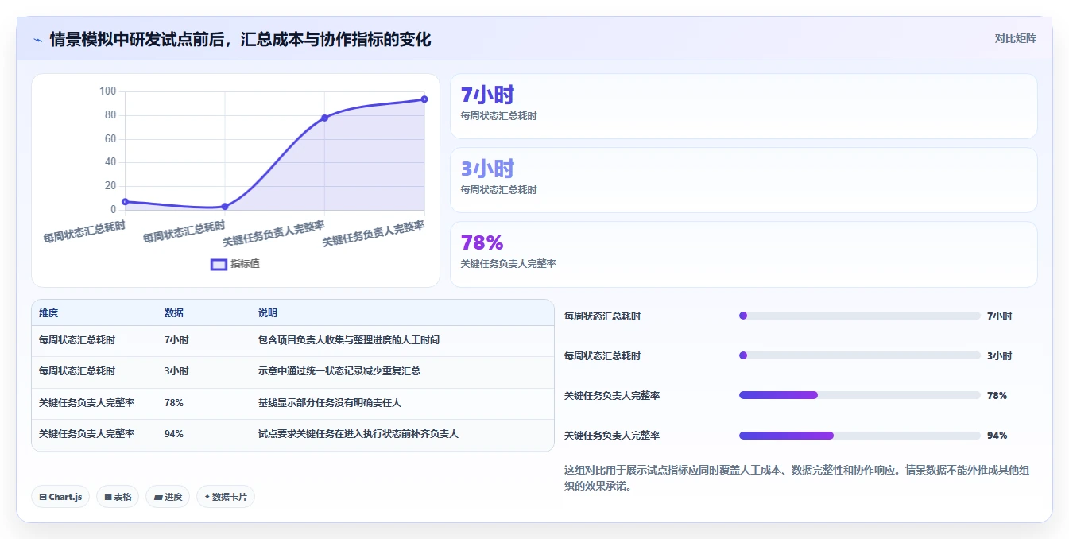Open the 3小时 stat card
1069x539 pixels.
744,180
